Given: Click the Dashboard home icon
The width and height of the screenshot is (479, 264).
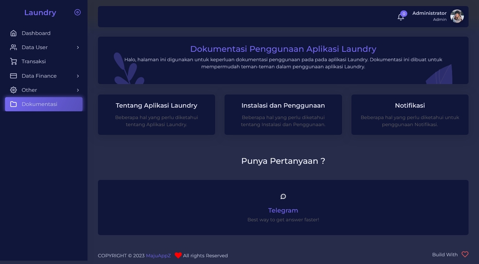Looking at the screenshot, I should point(13,33).
